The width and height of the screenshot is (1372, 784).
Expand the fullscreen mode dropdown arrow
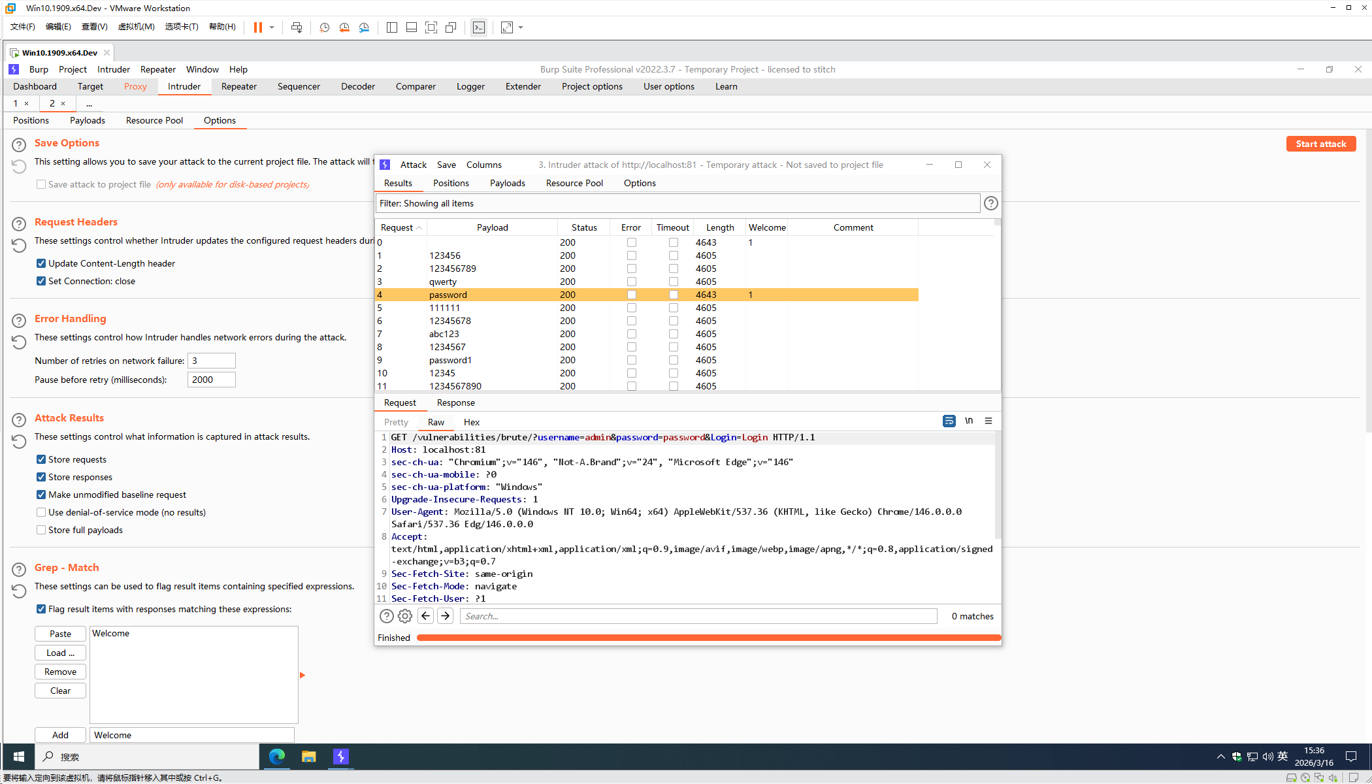(521, 27)
